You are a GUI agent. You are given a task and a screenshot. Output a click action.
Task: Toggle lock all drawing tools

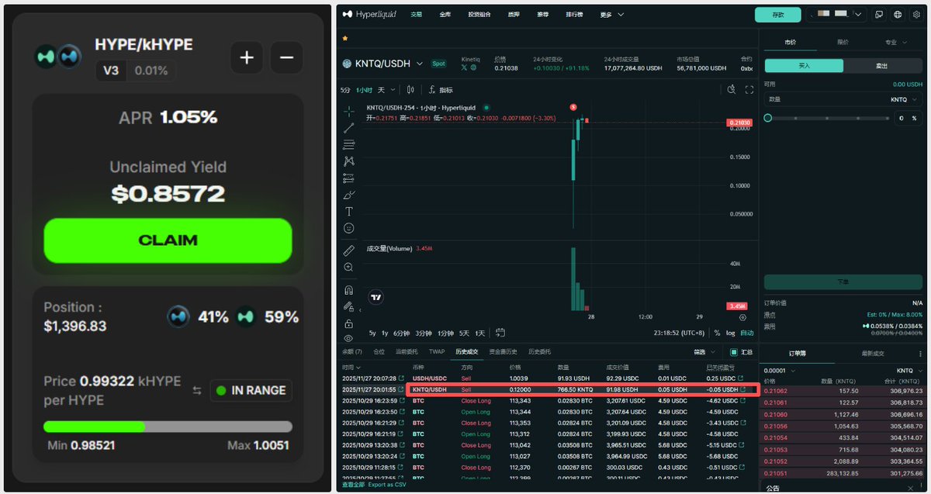pyautogui.click(x=349, y=323)
